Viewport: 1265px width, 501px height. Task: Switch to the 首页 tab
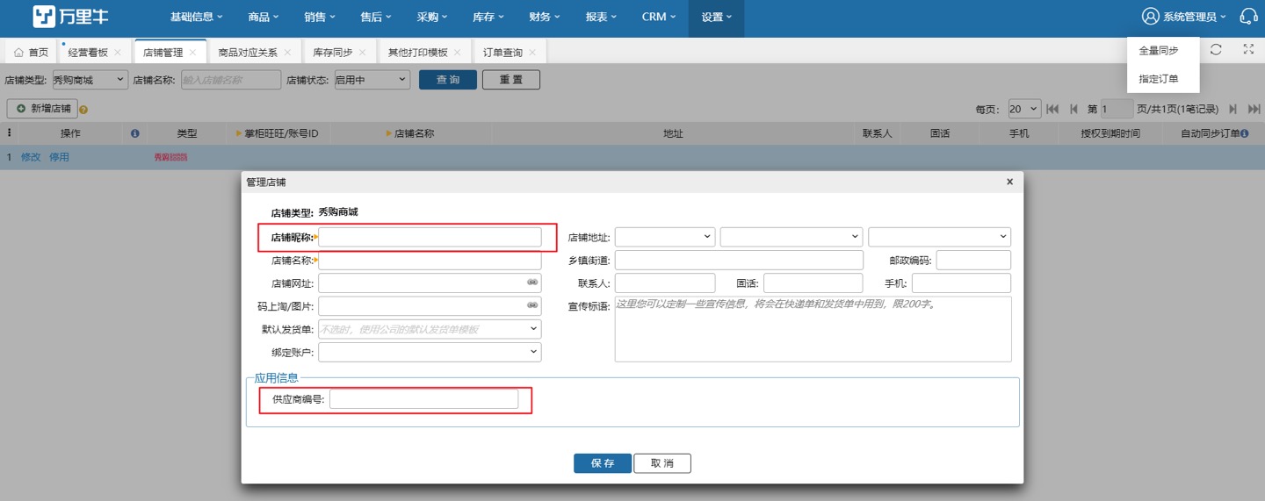tap(32, 53)
